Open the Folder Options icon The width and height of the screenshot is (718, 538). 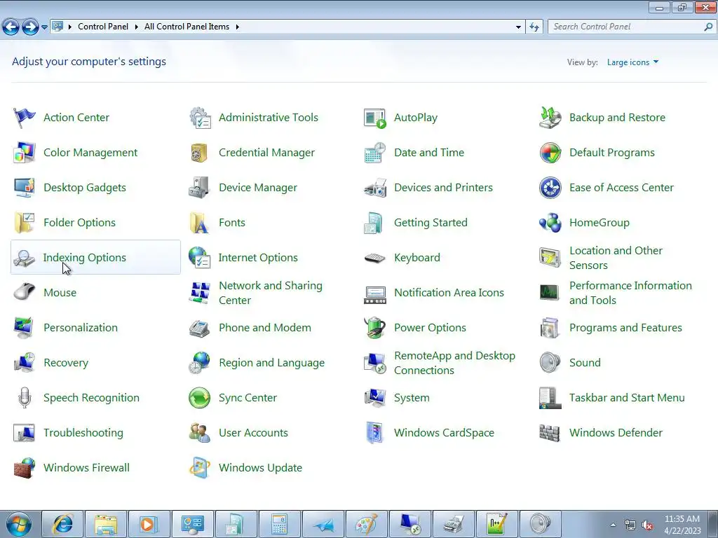point(25,223)
